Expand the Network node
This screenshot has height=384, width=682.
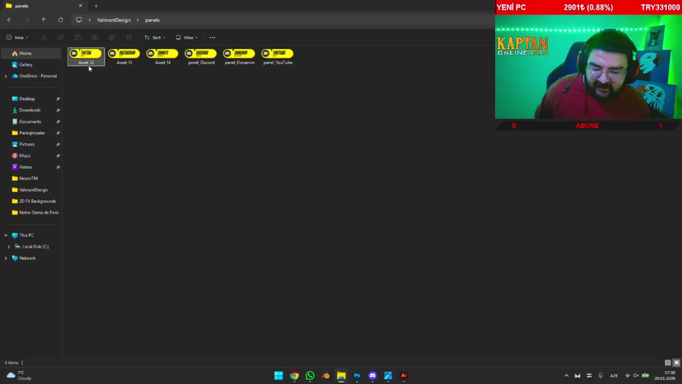point(6,258)
